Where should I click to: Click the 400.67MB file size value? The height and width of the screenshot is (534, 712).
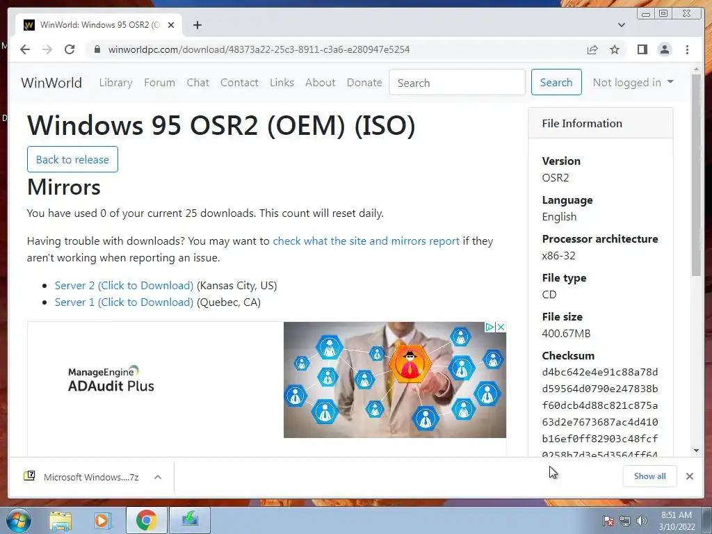(x=566, y=334)
